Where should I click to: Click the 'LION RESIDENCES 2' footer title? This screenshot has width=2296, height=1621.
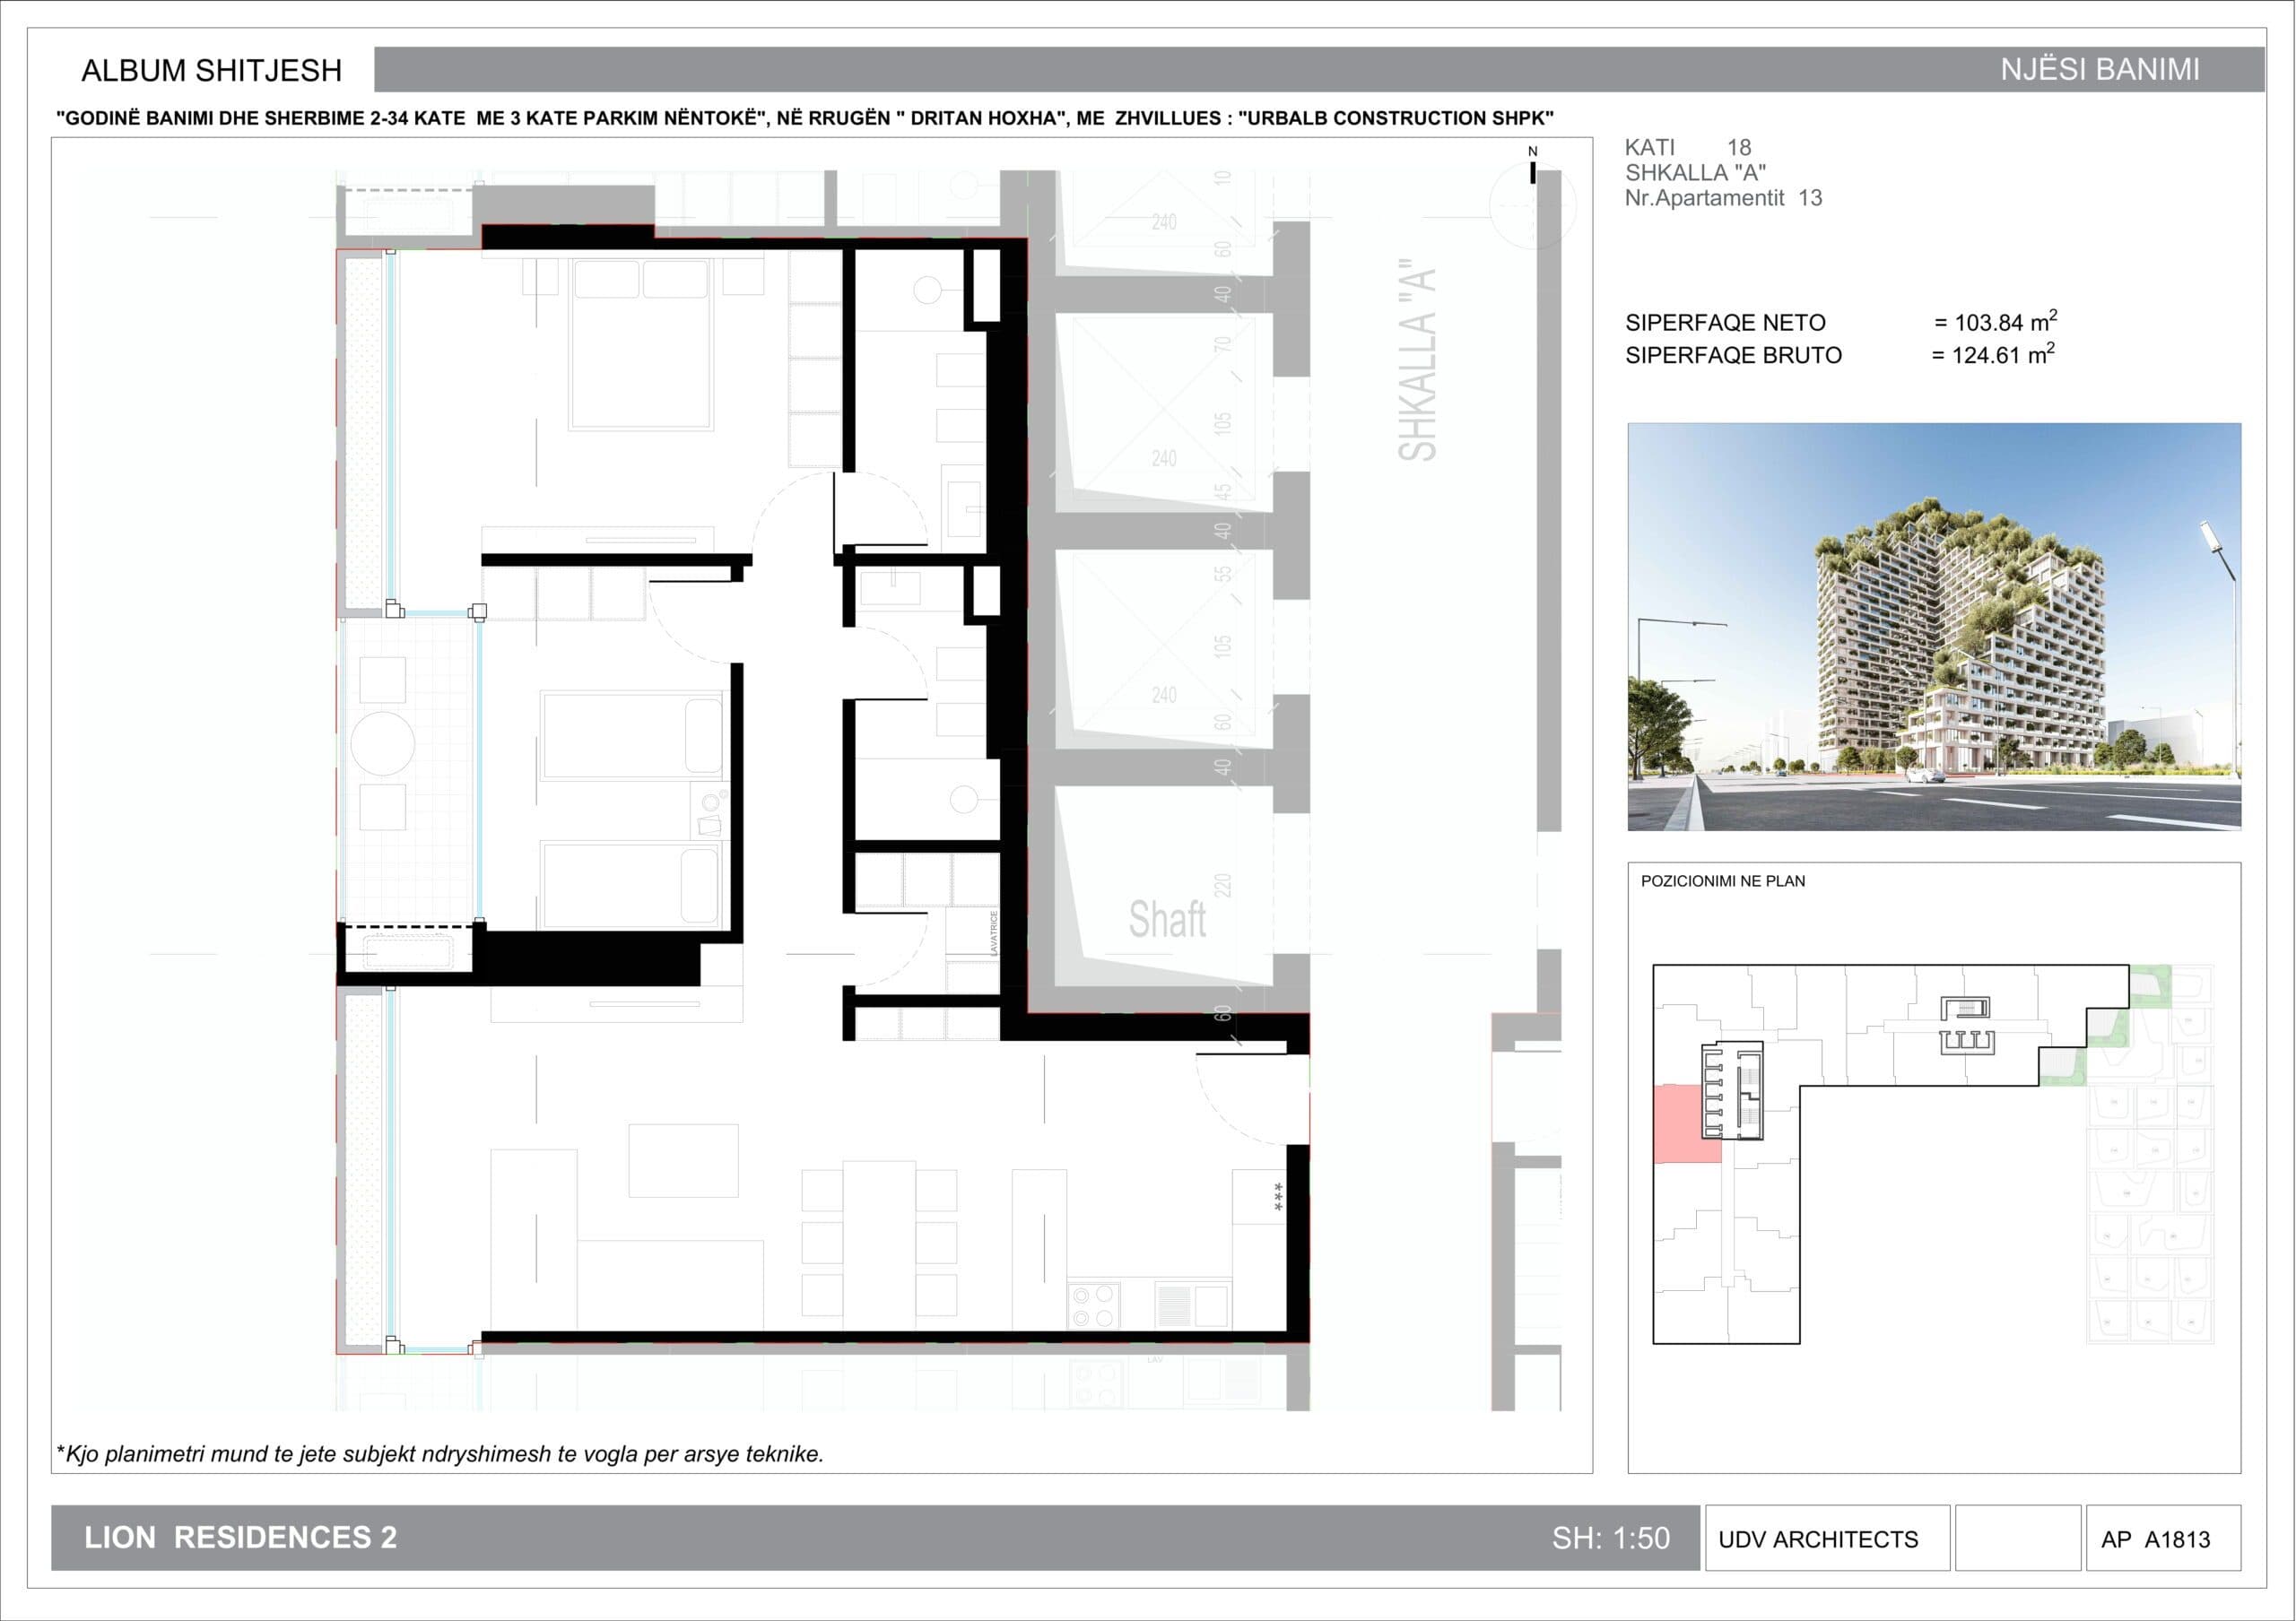[240, 1537]
